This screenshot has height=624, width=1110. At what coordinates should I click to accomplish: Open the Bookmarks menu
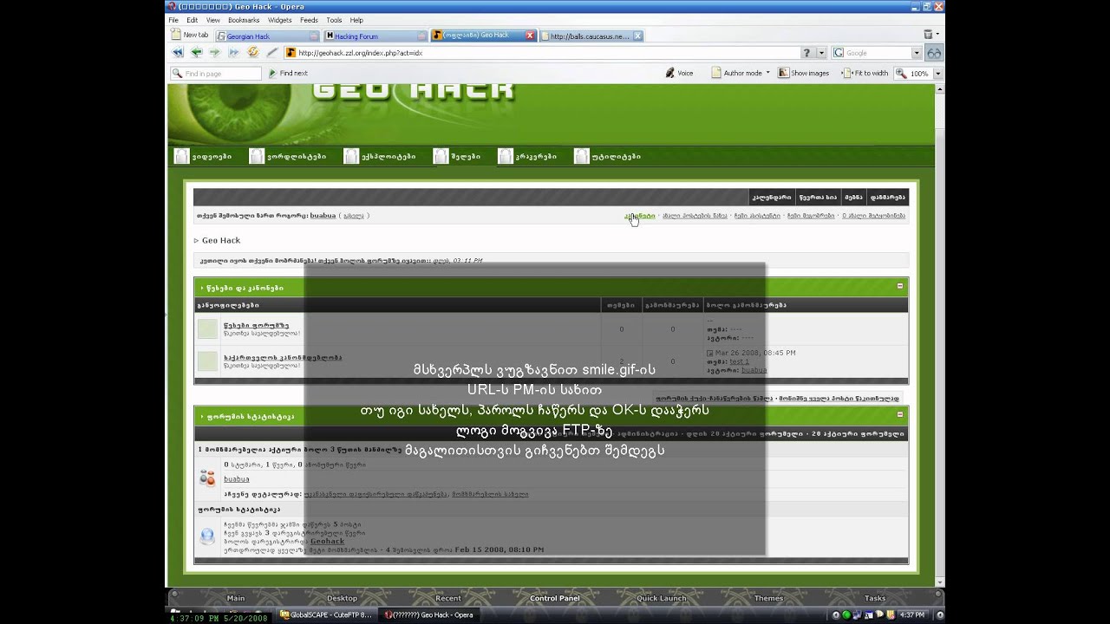(244, 20)
